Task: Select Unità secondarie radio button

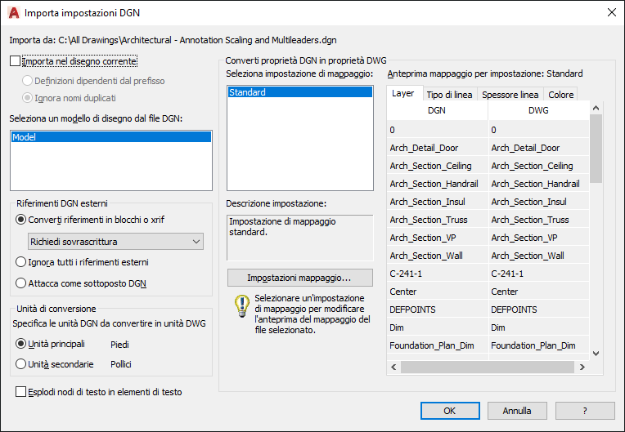Action: (x=21, y=364)
